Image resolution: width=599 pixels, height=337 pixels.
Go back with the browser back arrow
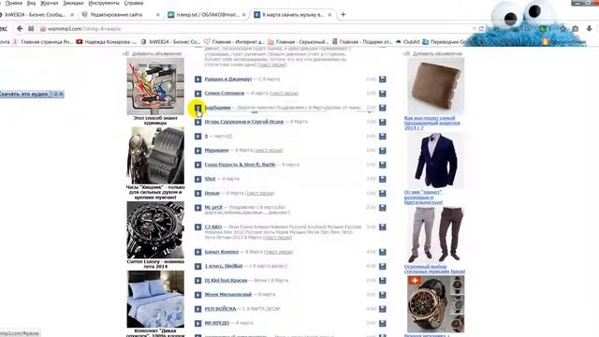[20, 29]
